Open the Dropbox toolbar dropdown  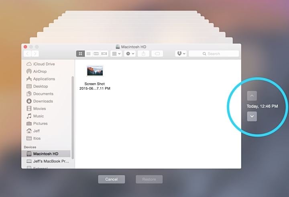pos(181,54)
